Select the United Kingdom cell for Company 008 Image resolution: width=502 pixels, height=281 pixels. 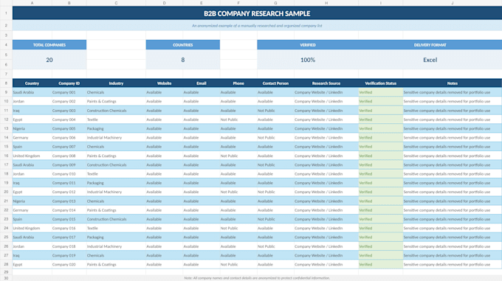click(32, 156)
